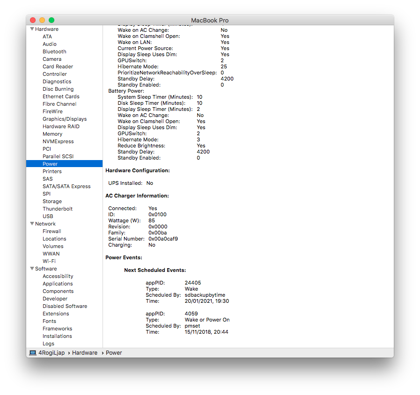420x395 pixels.
Task: Click the wattage value 85
Action: [x=152, y=220]
